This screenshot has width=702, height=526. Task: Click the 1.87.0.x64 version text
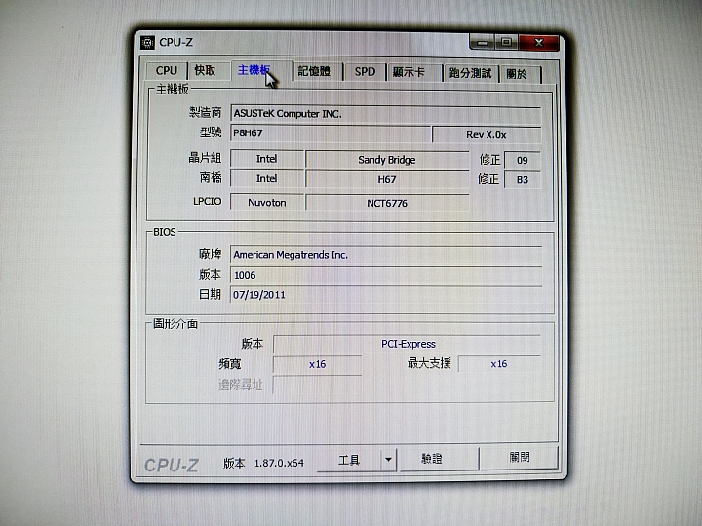tap(279, 463)
